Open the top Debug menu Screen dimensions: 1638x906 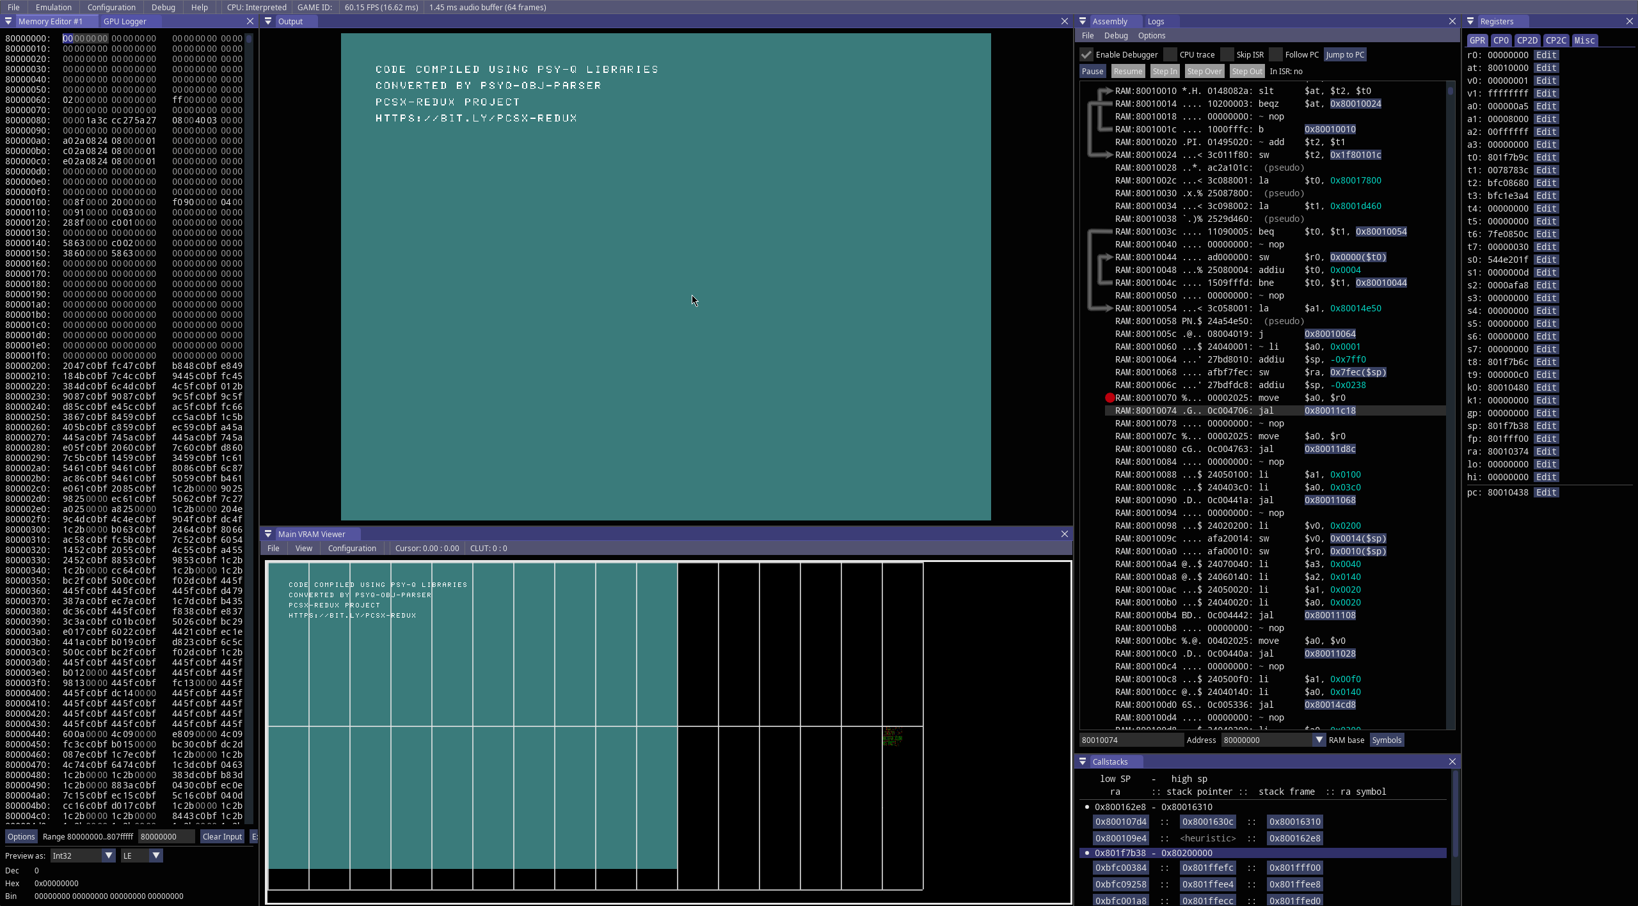[163, 7]
